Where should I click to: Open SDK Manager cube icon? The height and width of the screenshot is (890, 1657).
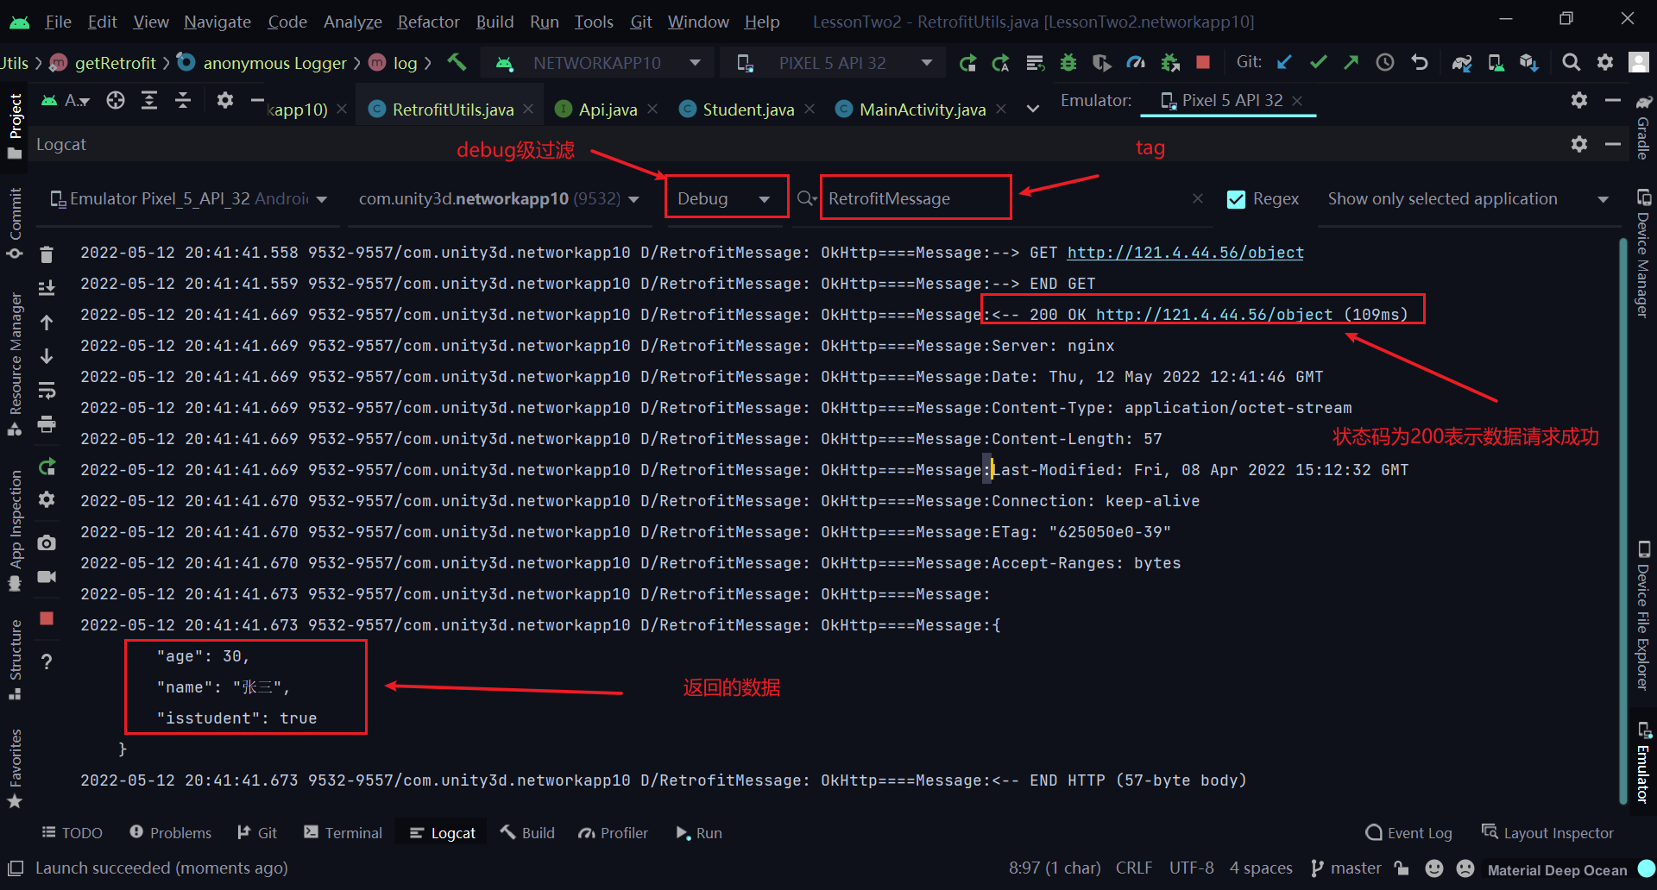point(1529,63)
